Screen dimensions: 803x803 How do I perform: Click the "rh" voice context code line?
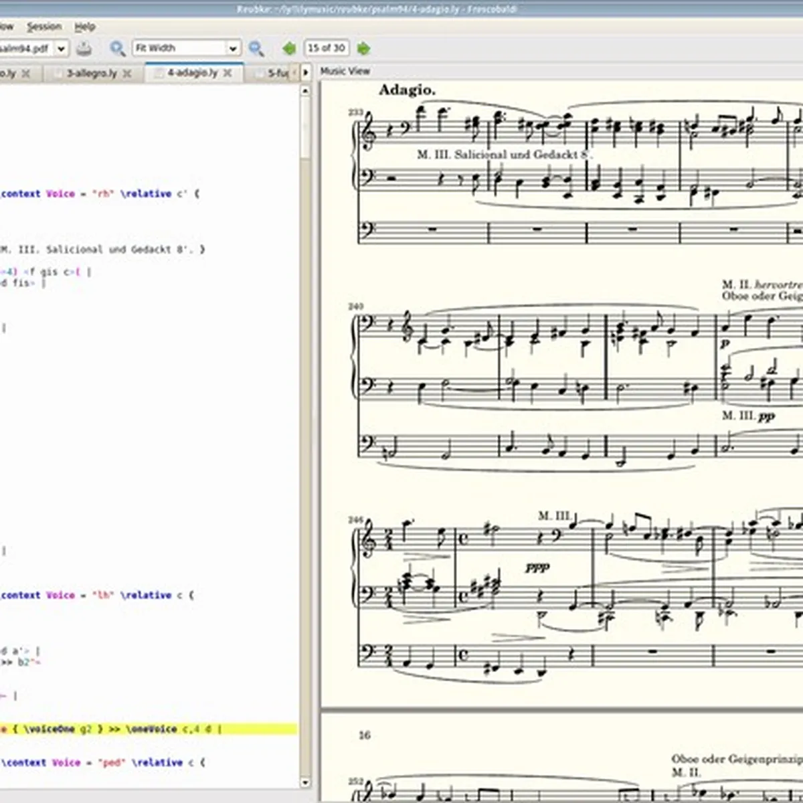coord(100,194)
